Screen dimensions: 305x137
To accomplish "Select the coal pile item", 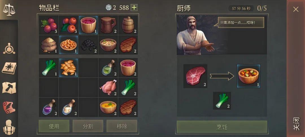I will coord(88,45).
